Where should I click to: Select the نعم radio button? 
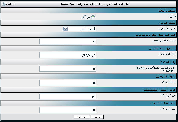click(x=93, y=17)
